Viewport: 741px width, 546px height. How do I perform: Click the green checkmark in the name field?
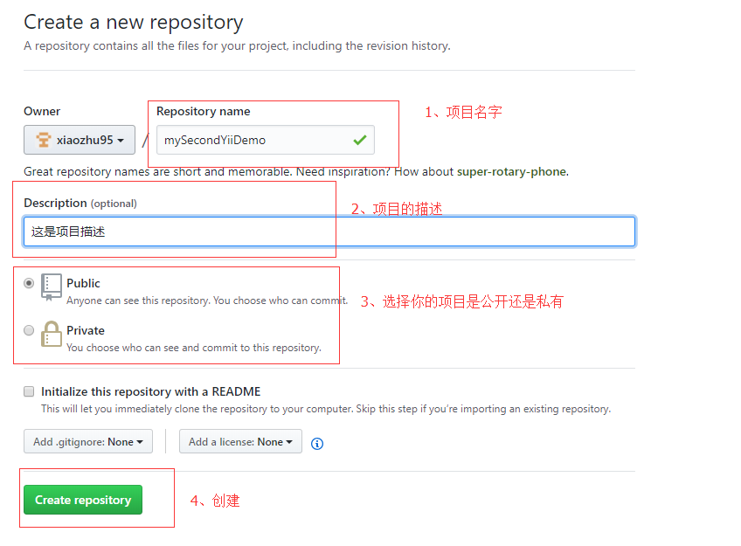pos(359,140)
